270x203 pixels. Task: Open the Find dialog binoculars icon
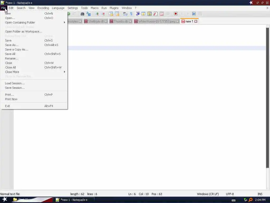coord(83,14)
